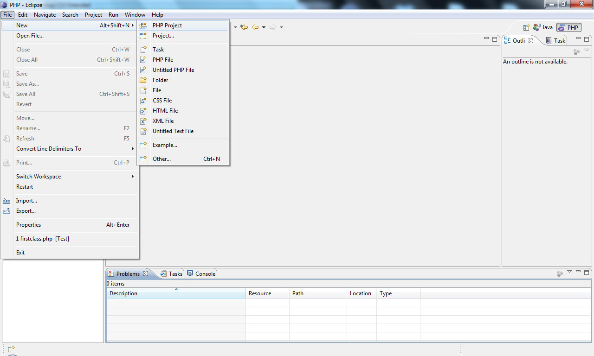Viewport: 594px width, 356px height.
Task: Expand Convert Line Delimiters To submenu
Action: click(x=70, y=149)
